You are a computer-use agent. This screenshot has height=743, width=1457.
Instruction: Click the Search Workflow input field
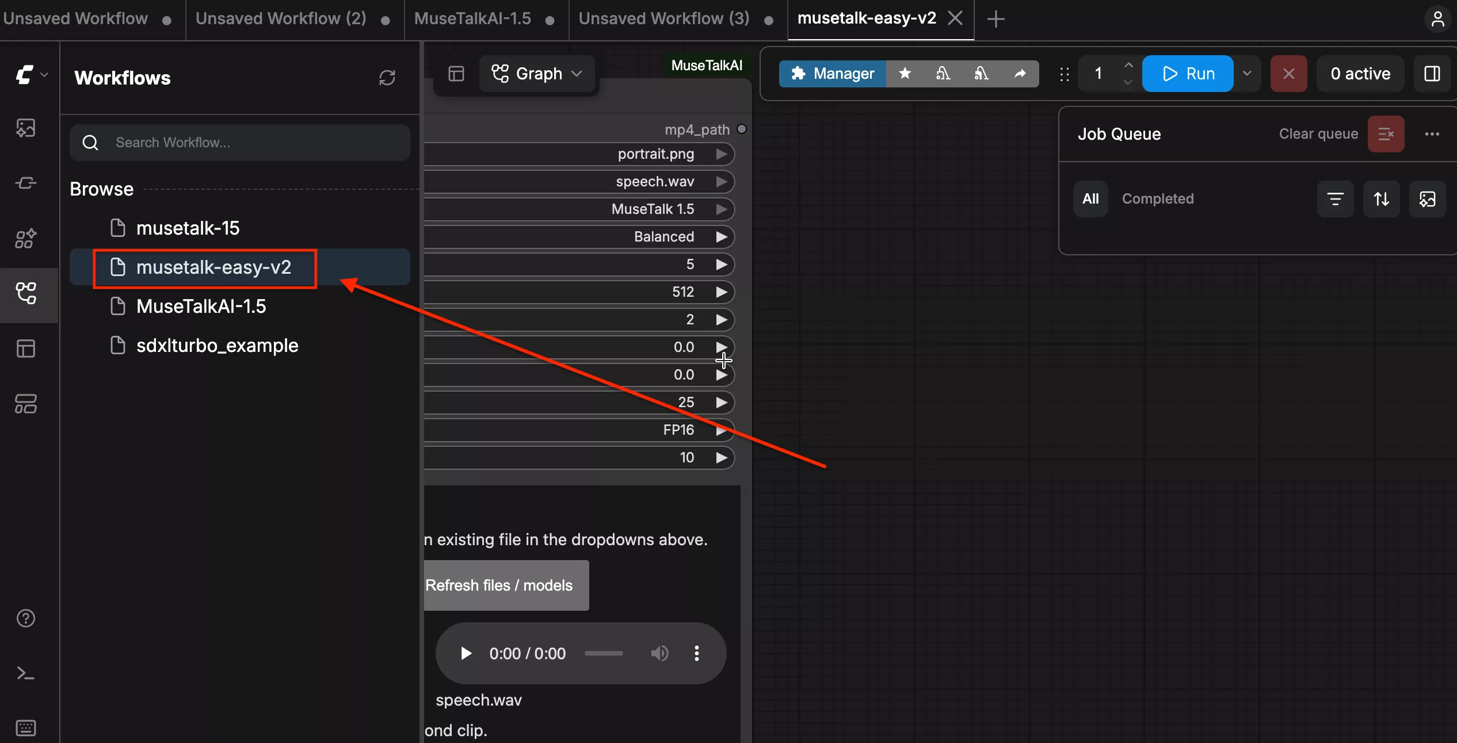tap(240, 143)
